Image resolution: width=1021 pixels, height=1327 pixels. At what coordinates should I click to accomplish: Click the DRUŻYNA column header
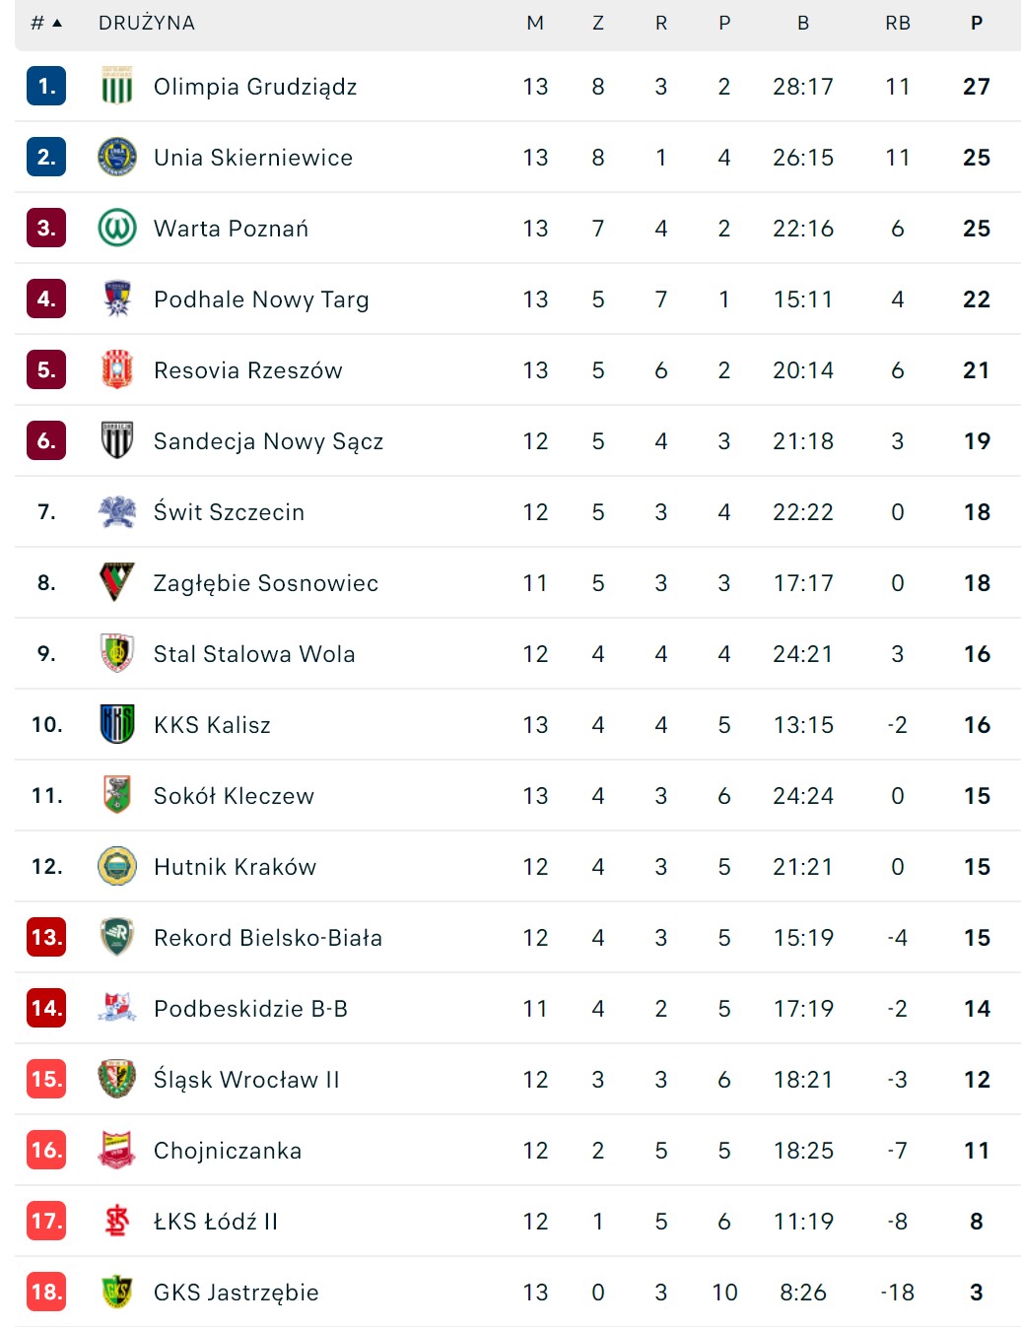coord(147,23)
